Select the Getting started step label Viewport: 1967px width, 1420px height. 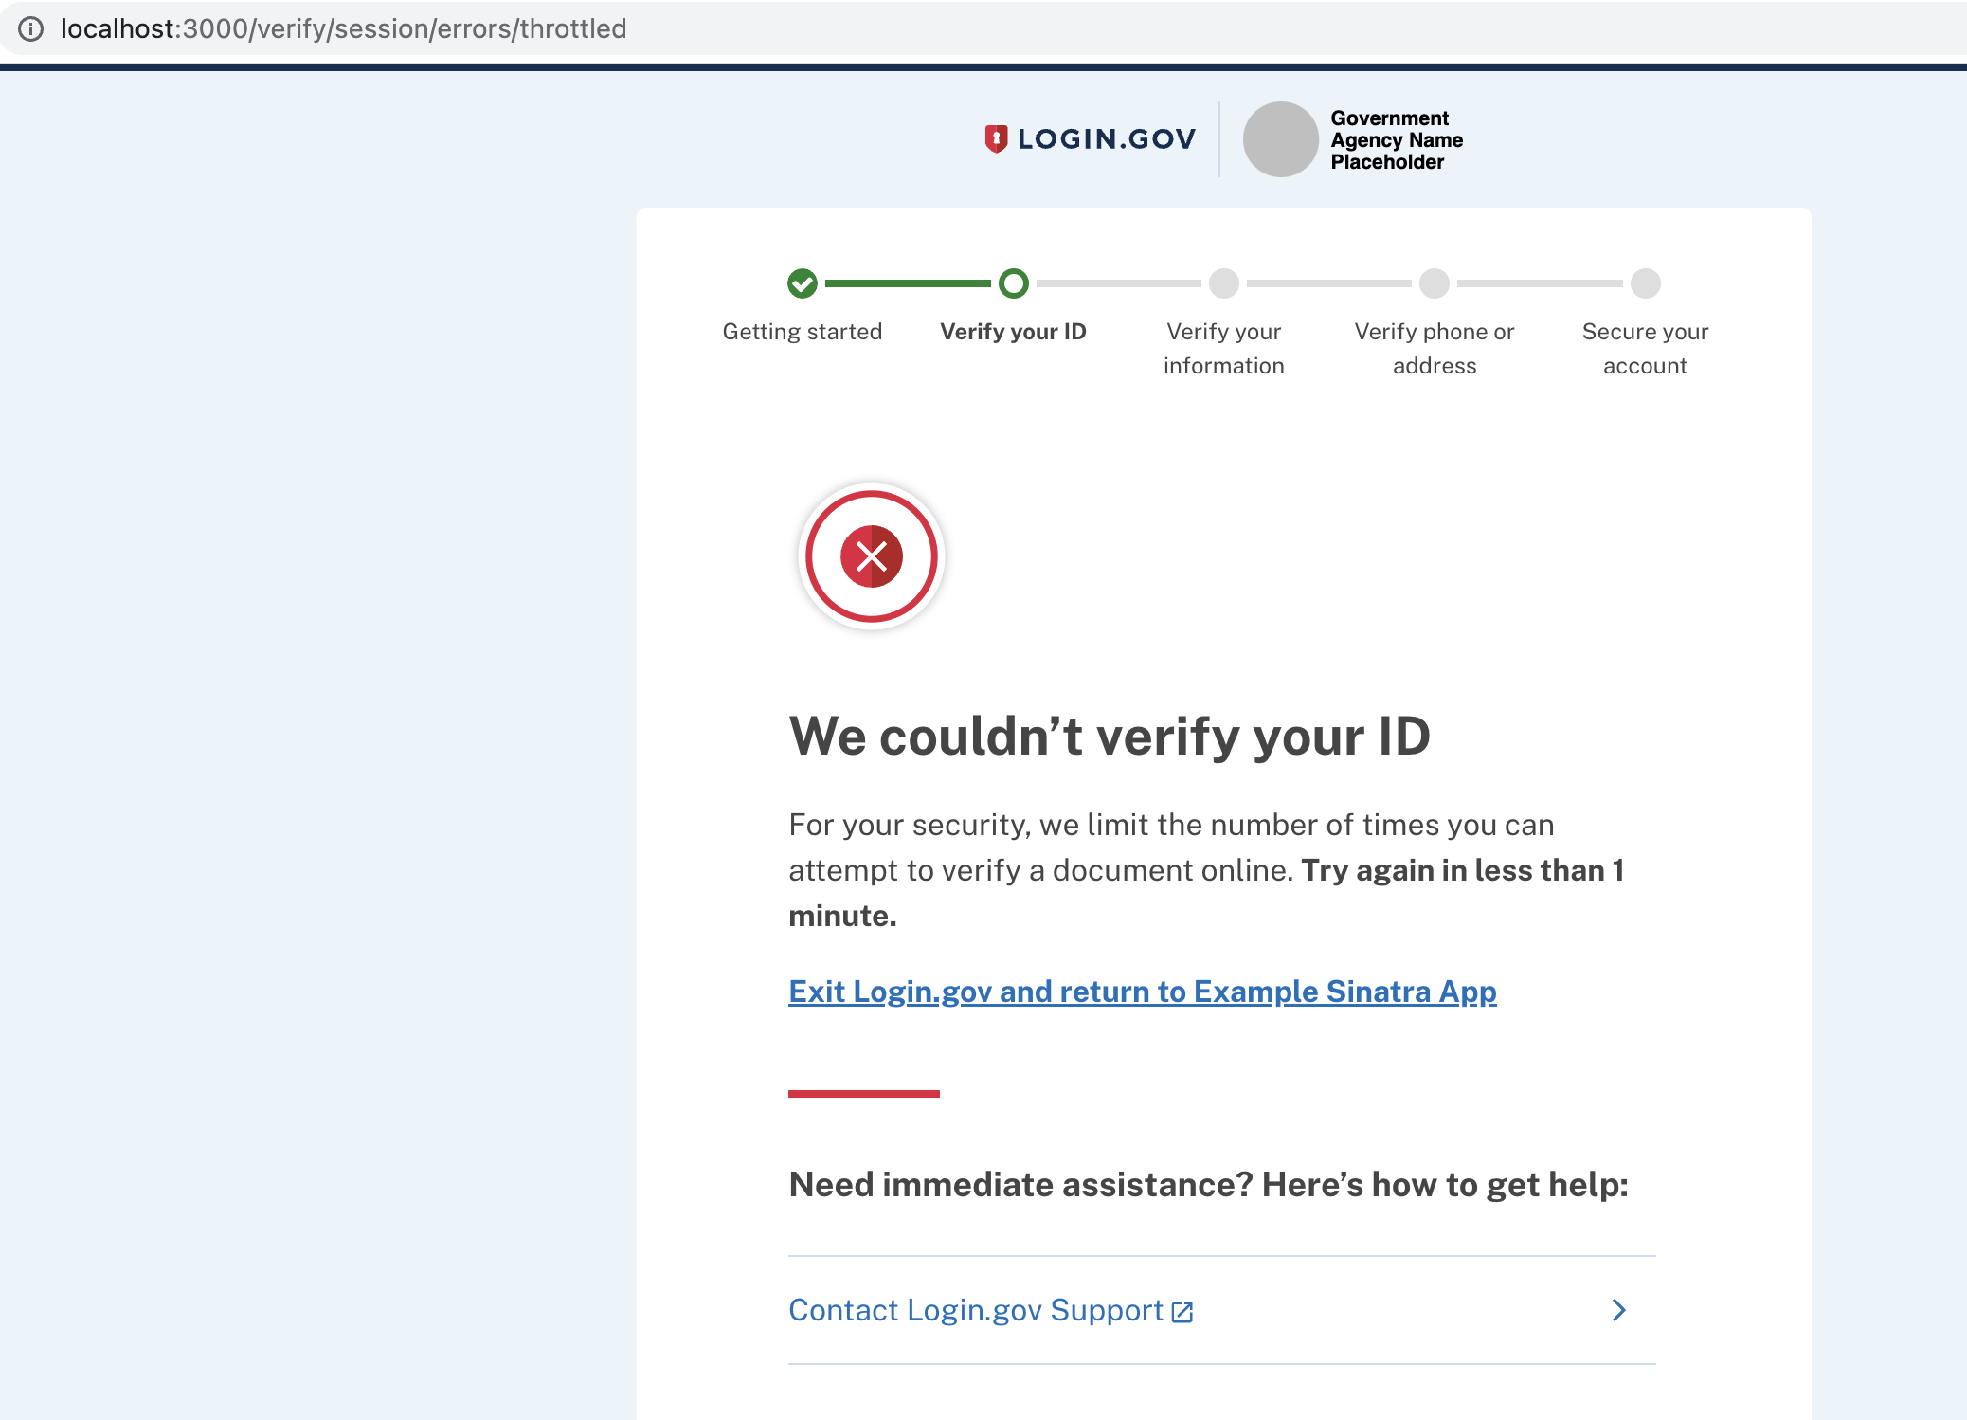pyautogui.click(x=803, y=332)
